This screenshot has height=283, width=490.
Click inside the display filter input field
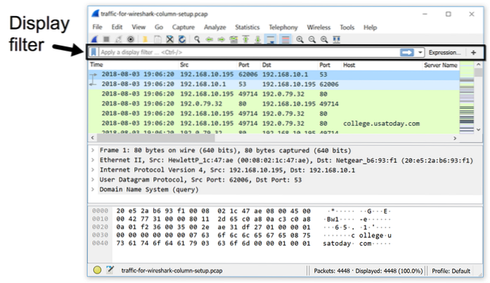(x=246, y=53)
